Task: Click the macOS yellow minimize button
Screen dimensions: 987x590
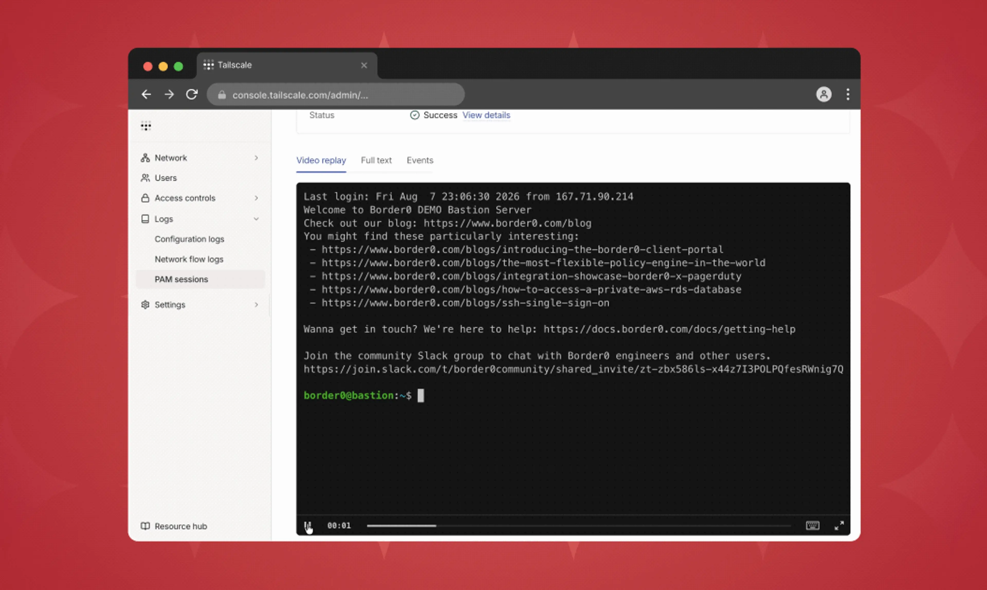Action: [163, 66]
